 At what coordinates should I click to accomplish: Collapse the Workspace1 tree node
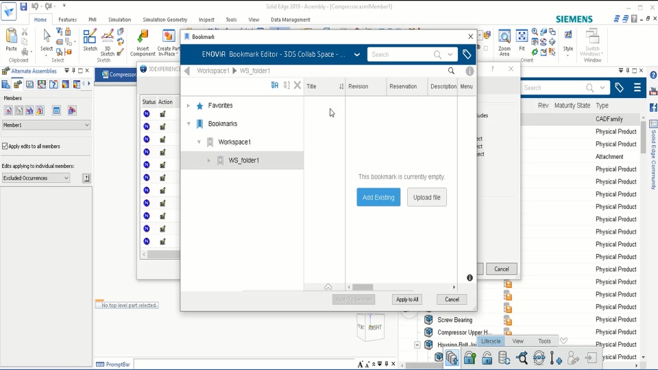point(199,143)
